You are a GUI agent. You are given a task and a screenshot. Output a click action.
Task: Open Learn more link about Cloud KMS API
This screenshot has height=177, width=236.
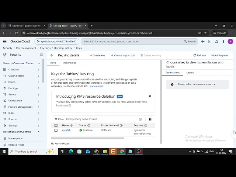[x=96, y=86]
